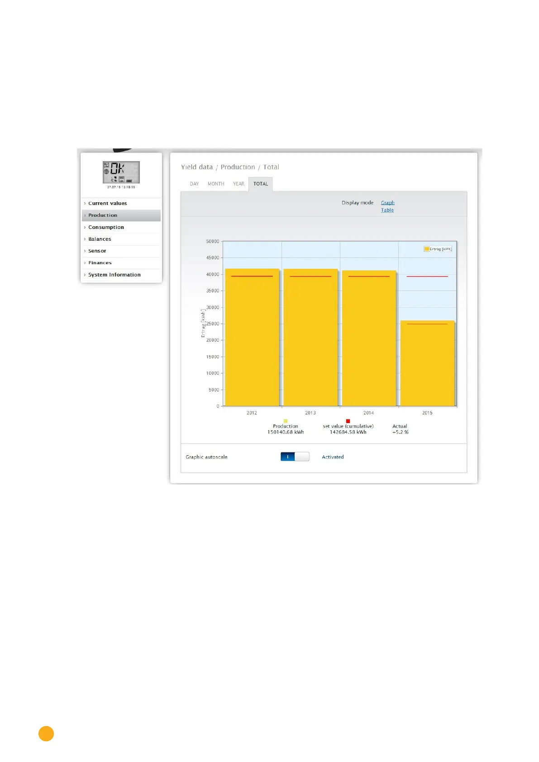Switch display mode to Table
Viewport: 539px width, 762px height.
[x=387, y=210]
